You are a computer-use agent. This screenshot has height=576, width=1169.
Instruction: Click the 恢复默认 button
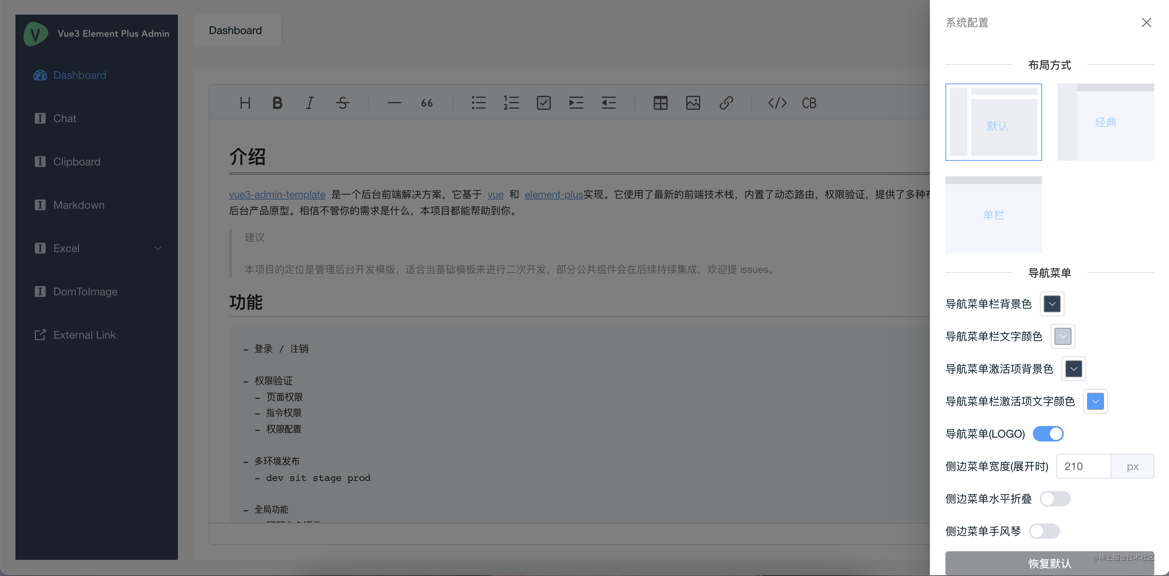[x=1049, y=563]
